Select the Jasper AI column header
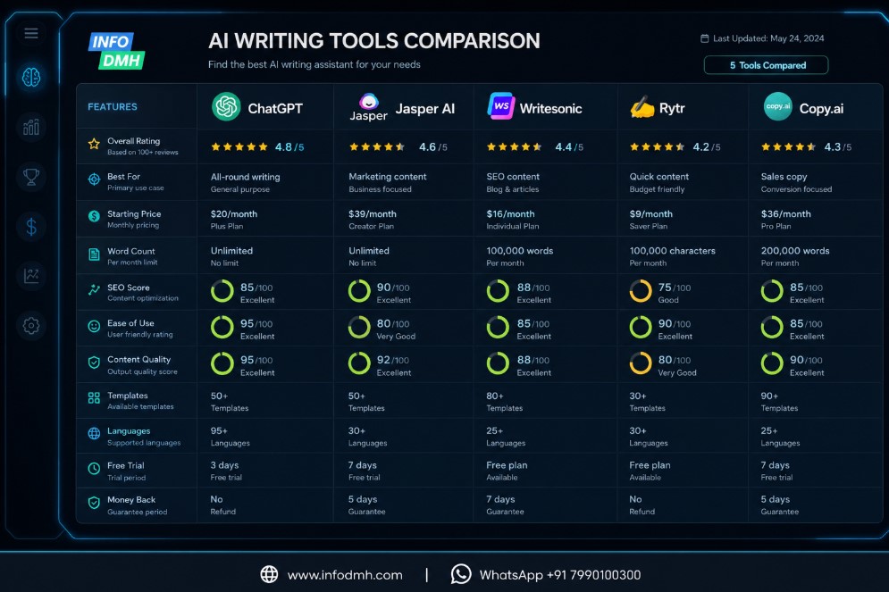The width and height of the screenshot is (889, 592). tap(404, 107)
